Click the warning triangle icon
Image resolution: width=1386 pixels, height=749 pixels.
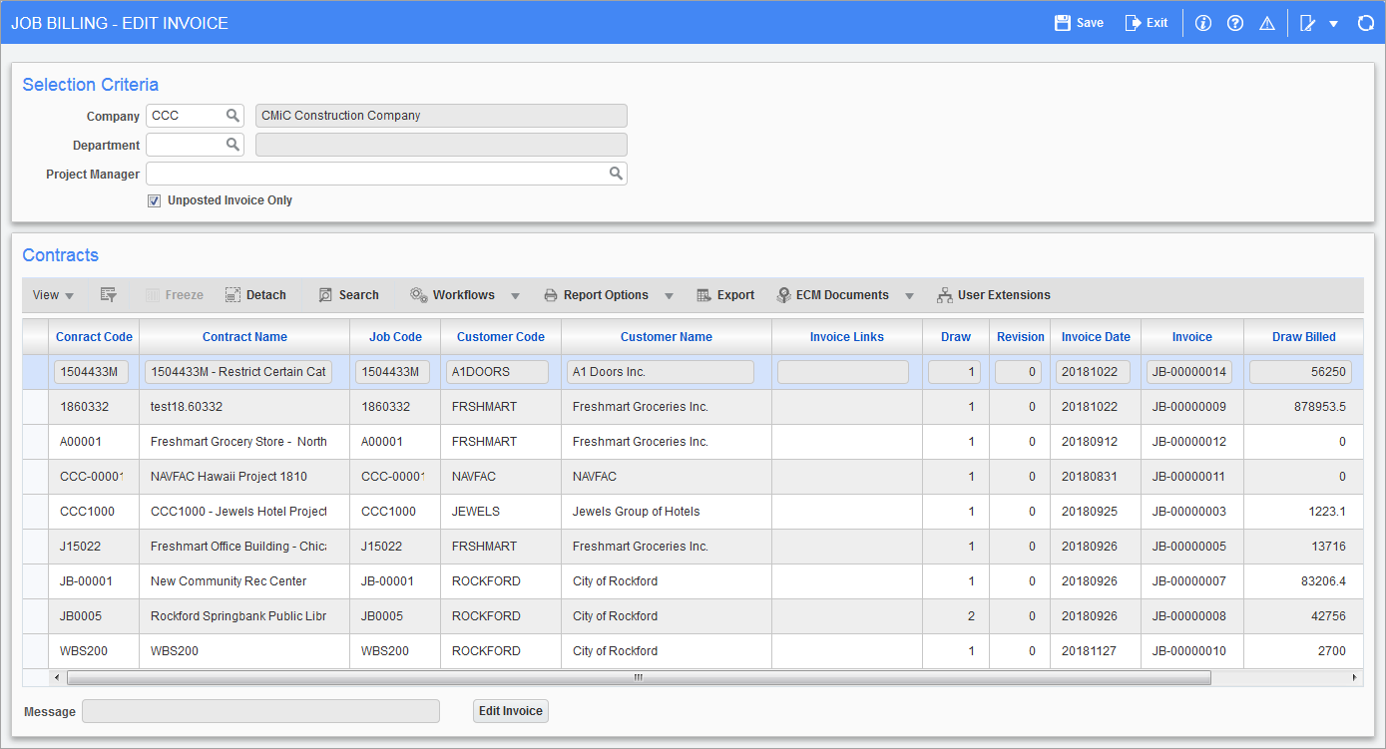pos(1267,23)
